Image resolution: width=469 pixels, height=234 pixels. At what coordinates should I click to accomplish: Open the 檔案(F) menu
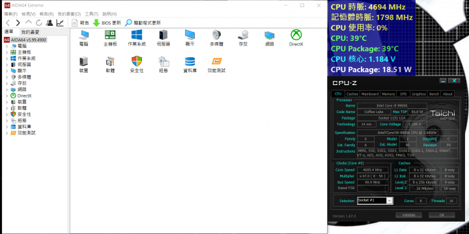click(11, 14)
